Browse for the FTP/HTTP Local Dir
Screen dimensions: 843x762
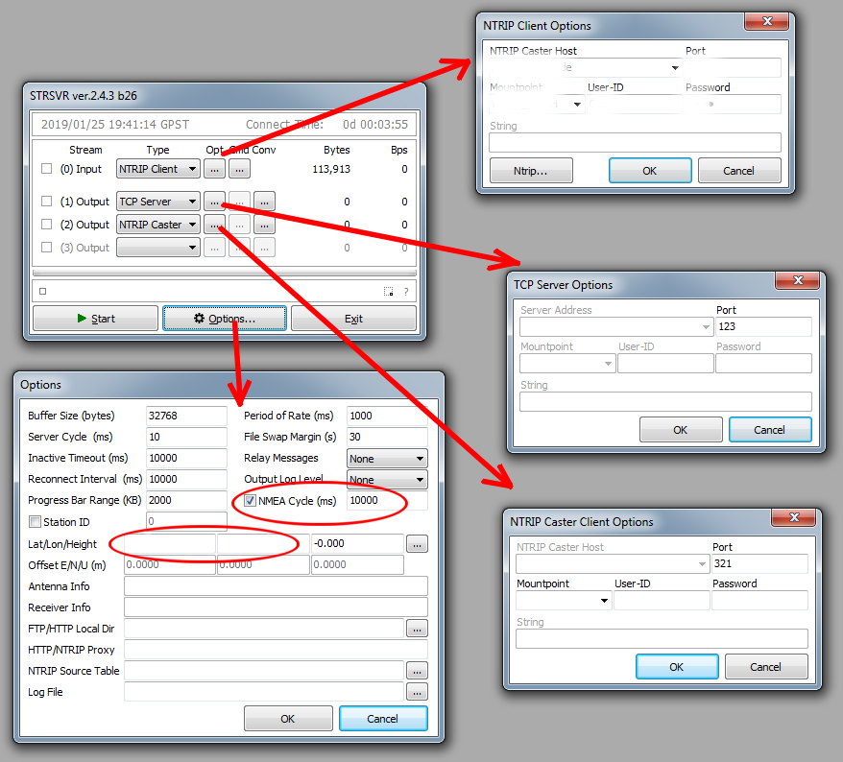pos(417,629)
